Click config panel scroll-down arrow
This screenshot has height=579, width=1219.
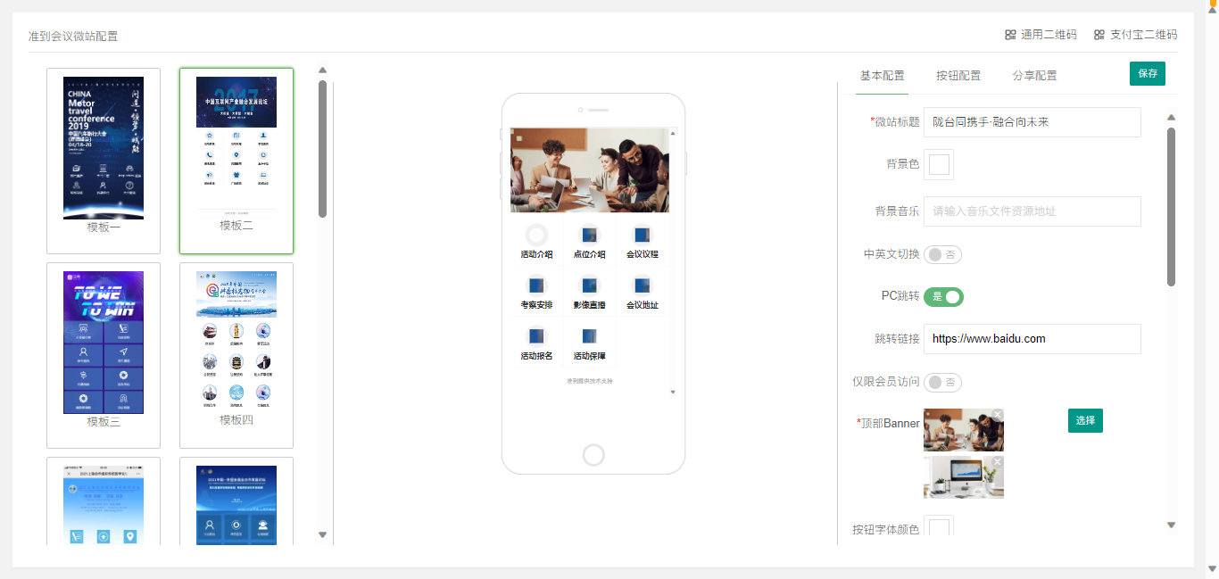click(x=1171, y=525)
